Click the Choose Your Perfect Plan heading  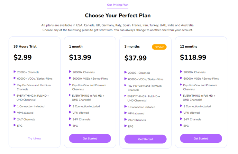click(x=118, y=15)
